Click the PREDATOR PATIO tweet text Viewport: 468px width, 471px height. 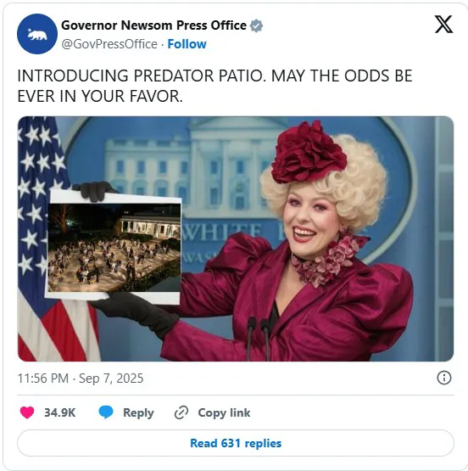pos(214,86)
